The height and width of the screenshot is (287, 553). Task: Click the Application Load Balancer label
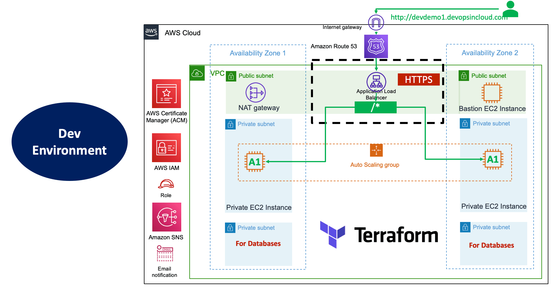[x=376, y=95]
